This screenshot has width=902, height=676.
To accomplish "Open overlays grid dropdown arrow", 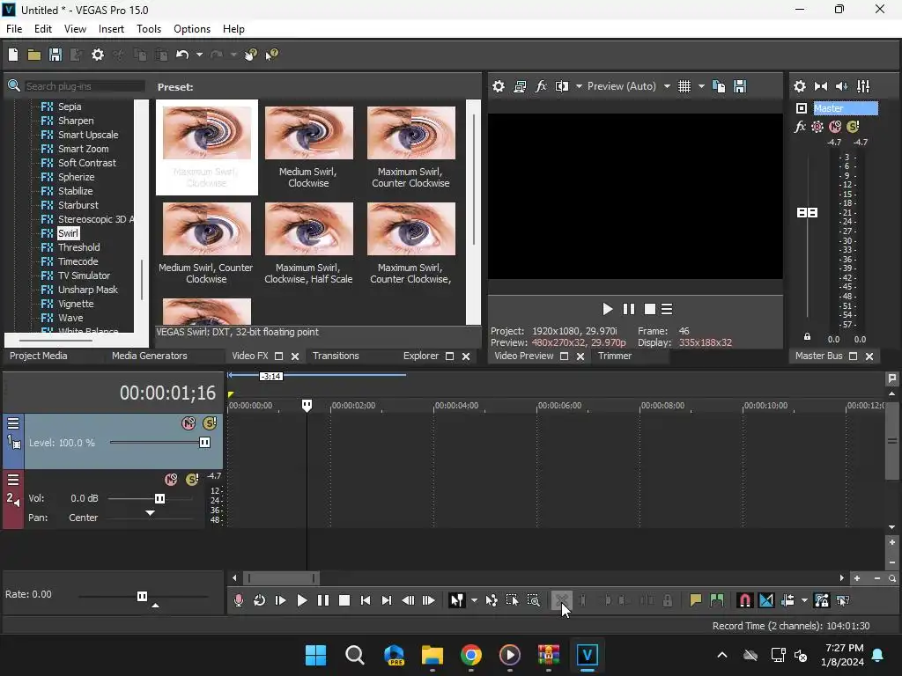I will point(701,86).
